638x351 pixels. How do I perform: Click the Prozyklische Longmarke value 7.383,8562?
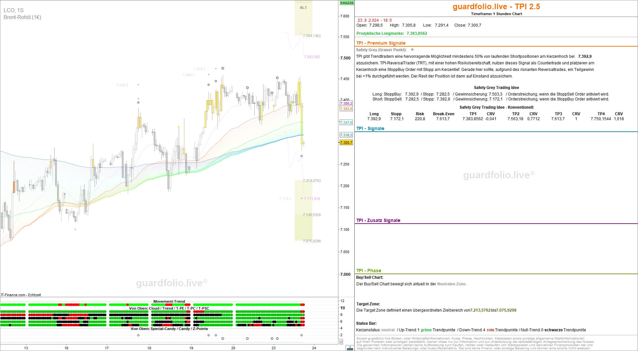[x=417, y=33]
